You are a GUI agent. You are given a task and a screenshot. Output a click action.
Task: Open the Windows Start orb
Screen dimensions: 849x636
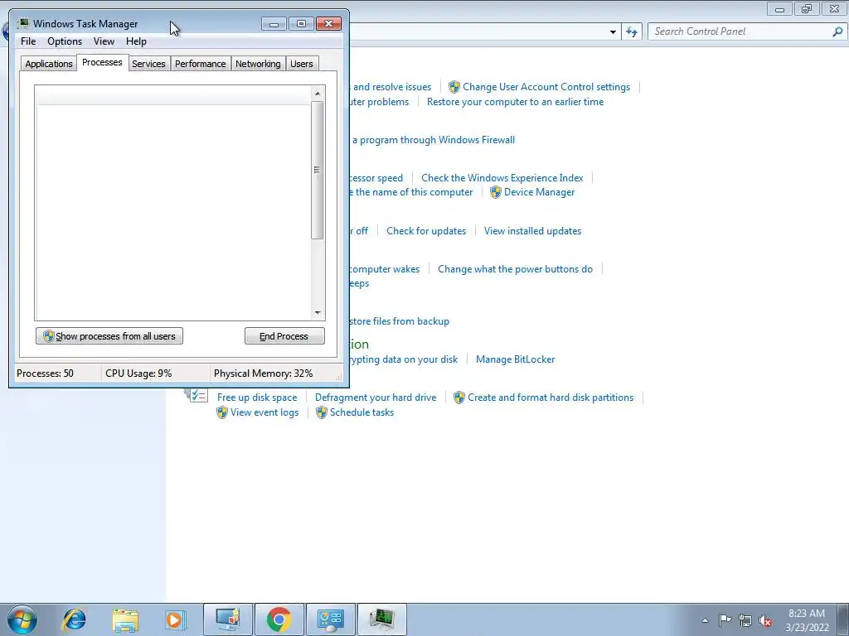(x=22, y=619)
